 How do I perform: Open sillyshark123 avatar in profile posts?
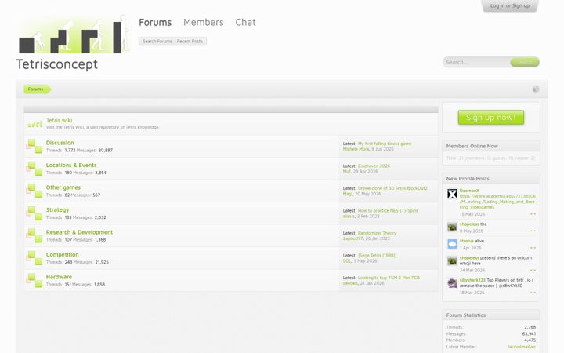(452, 283)
